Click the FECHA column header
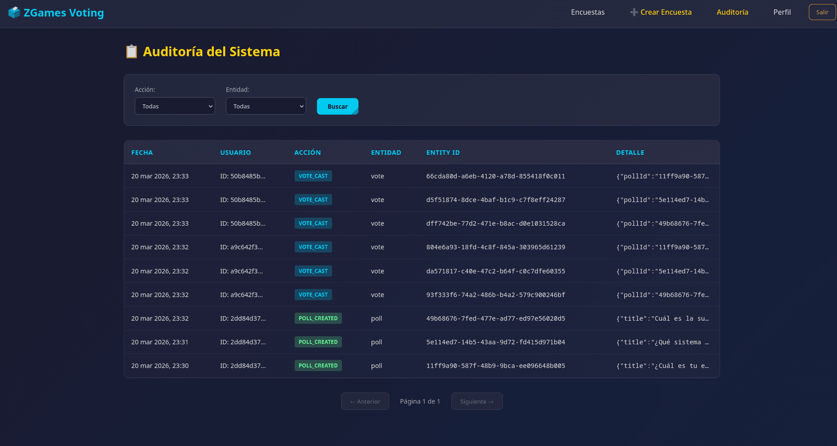 point(142,153)
